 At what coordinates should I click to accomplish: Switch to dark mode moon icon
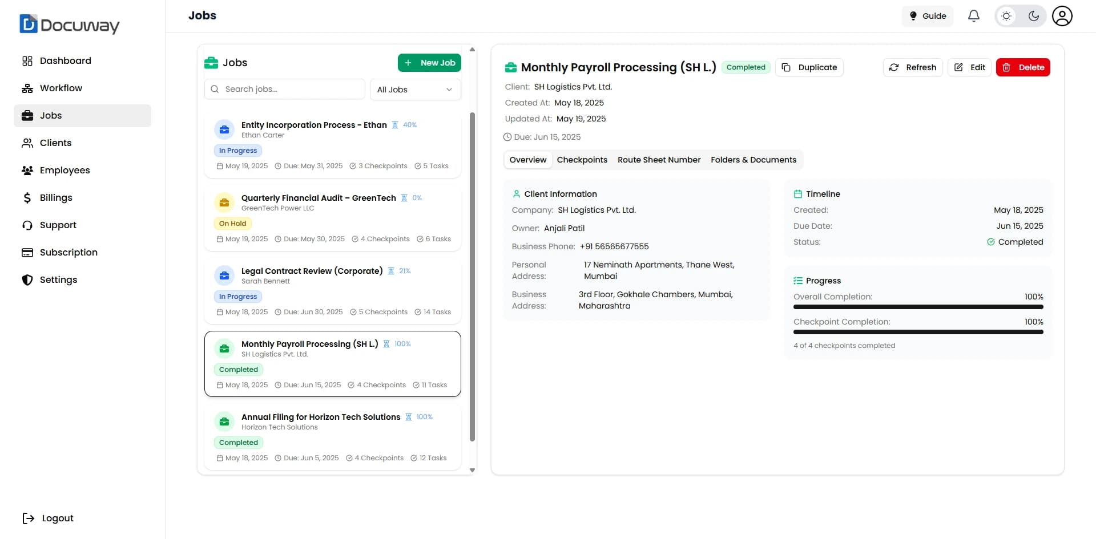(x=1034, y=16)
